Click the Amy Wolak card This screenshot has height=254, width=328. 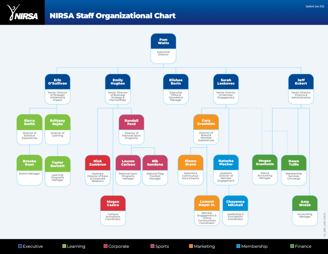[305, 211]
